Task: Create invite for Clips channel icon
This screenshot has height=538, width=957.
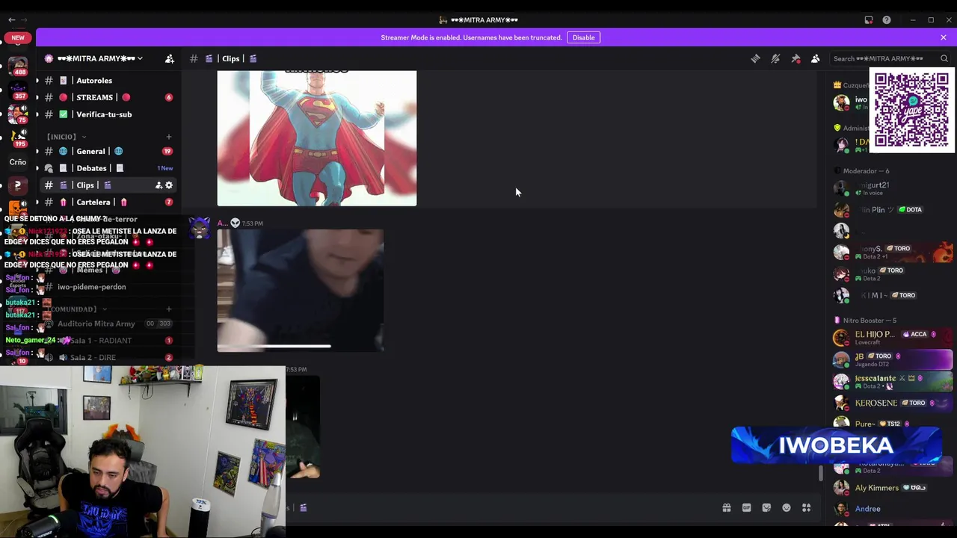Action: click(159, 185)
